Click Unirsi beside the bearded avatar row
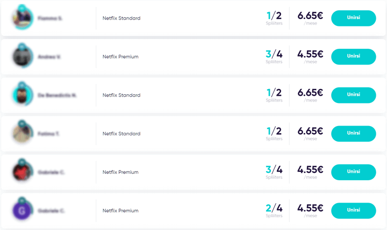This screenshot has width=387, height=230. point(353,95)
